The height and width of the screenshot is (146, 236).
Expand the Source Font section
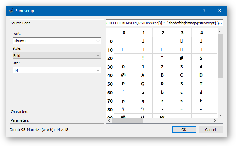(x=57, y=23)
